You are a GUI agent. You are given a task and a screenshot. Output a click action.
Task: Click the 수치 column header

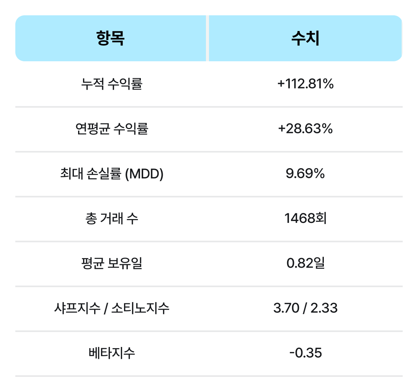point(305,38)
